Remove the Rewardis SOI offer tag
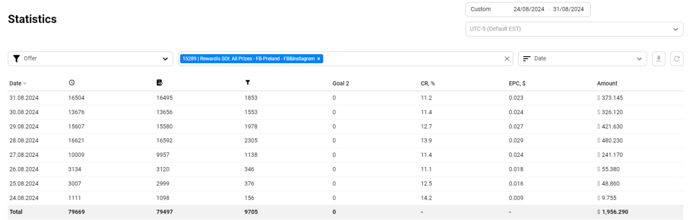This screenshot has width=688, height=220. pyautogui.click(x=319, y=59)
